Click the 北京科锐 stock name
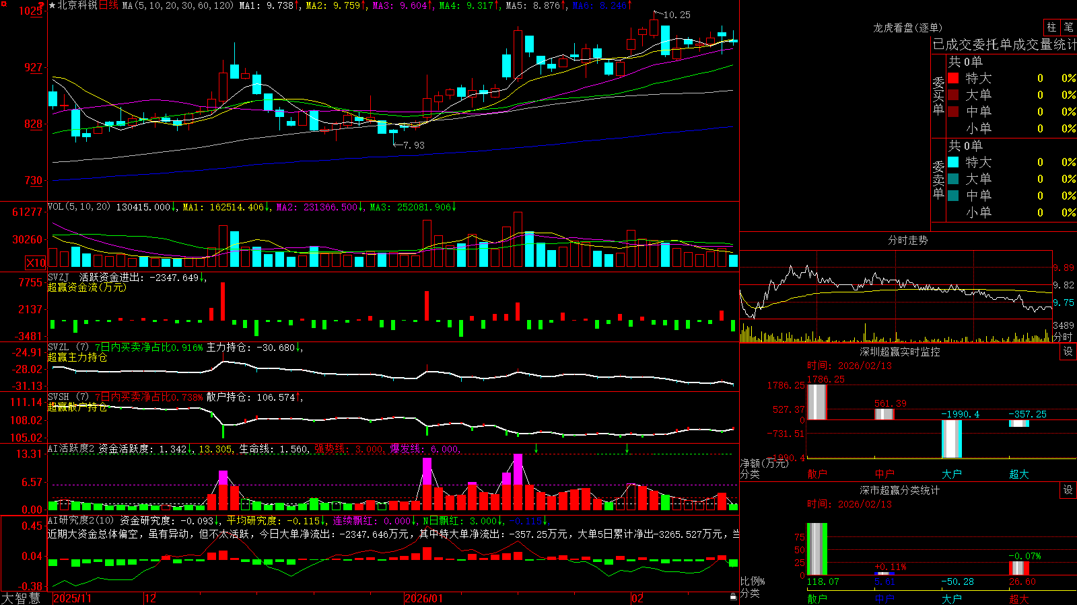 tap(77, 5)
